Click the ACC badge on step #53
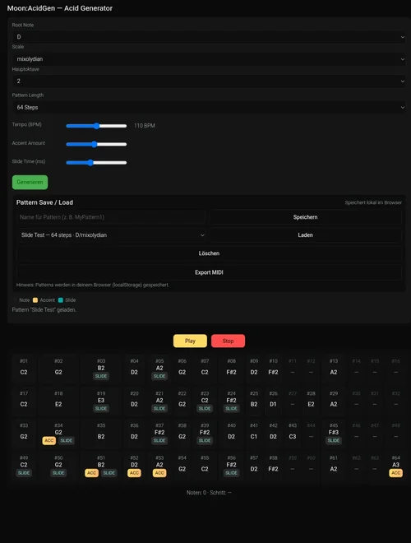This screenshot has width=411, height=543. [x=159, y=473]
